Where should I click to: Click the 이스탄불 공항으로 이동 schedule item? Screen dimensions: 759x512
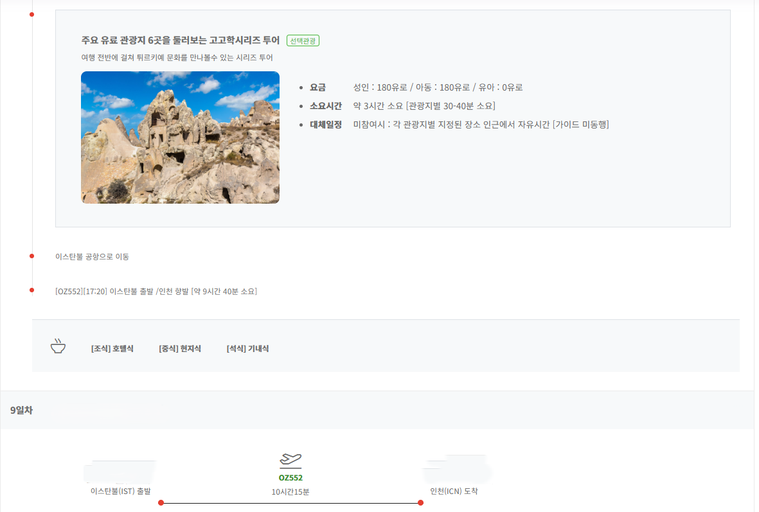coord(92,256)
